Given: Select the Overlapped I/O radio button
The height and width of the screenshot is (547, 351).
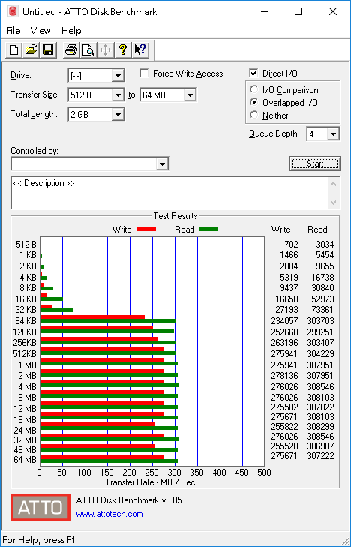Looking at the screenshot, I should (253, 102).
